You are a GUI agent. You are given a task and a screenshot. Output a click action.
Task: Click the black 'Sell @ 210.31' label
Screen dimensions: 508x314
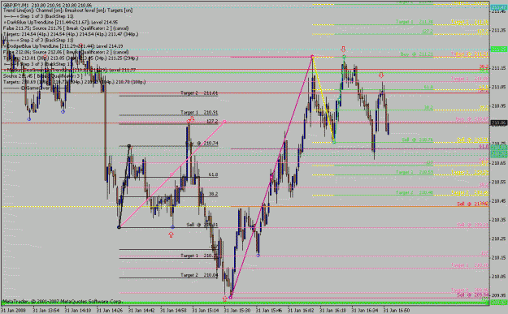point(202,225)
